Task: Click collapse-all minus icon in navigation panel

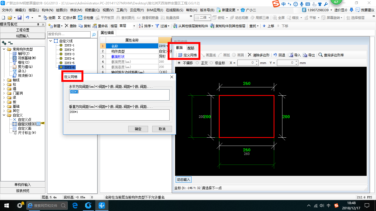Action: pos(10,43)
